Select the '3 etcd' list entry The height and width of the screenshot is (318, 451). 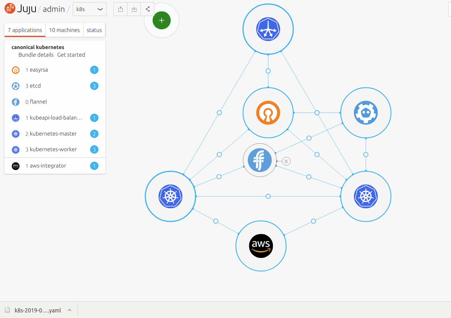click(55, 86)
